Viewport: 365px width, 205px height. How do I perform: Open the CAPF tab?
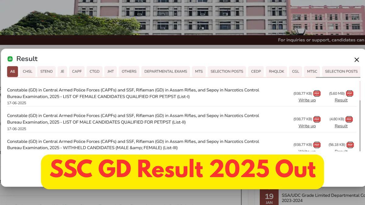pos(77,71)
